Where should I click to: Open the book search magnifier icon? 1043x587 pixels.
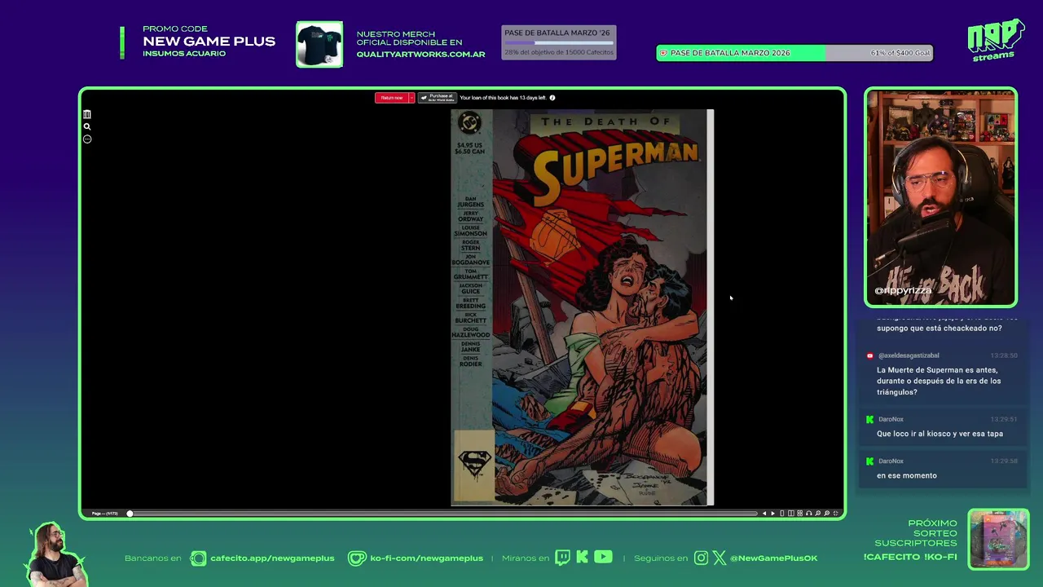(87, 126)
